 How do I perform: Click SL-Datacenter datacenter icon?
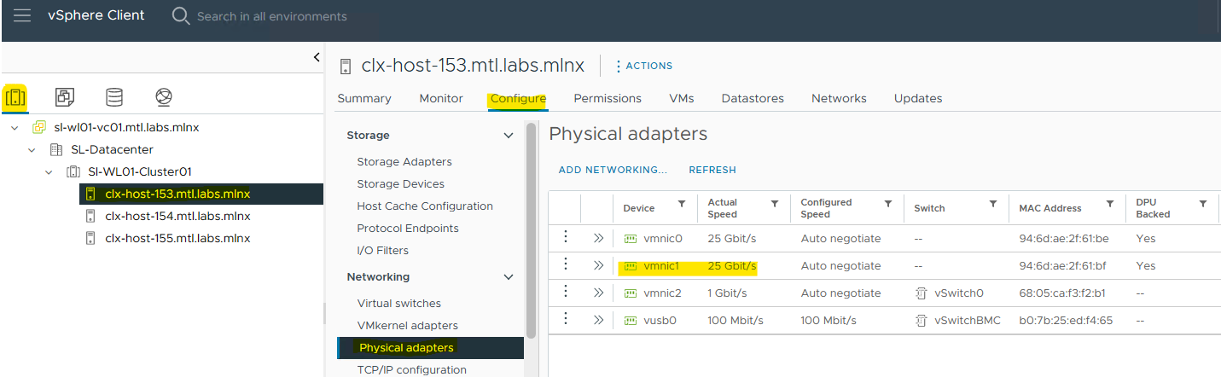(x=56, y=149)
